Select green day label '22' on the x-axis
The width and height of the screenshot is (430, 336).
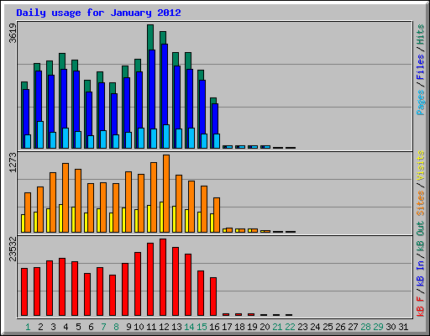pos(290,327)
